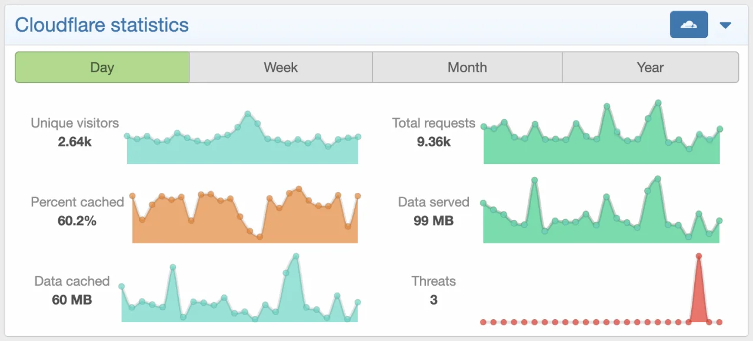The image size is (753, 341).
Task: Click the red Threats spike marker
Action: point(699,256)
